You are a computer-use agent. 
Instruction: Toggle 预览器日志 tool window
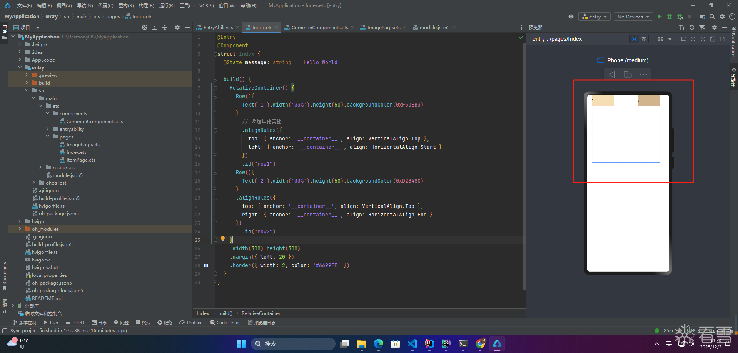click(x=262, y=323)
